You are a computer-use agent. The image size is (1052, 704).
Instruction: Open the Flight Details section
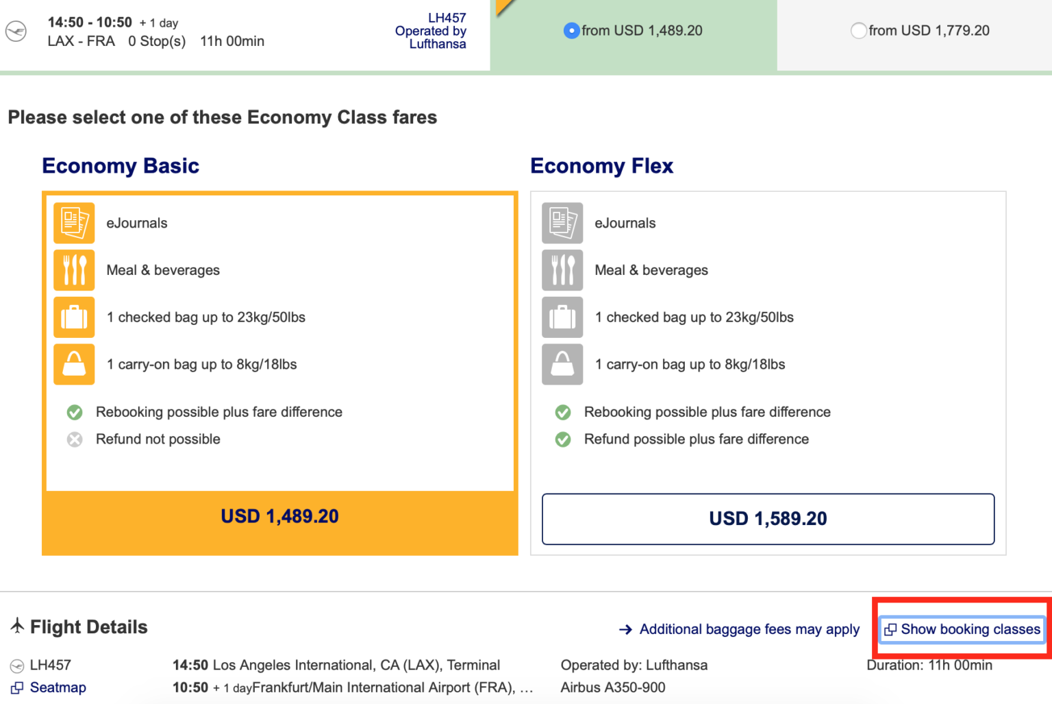pyautogui.click(x=89, y=626)
